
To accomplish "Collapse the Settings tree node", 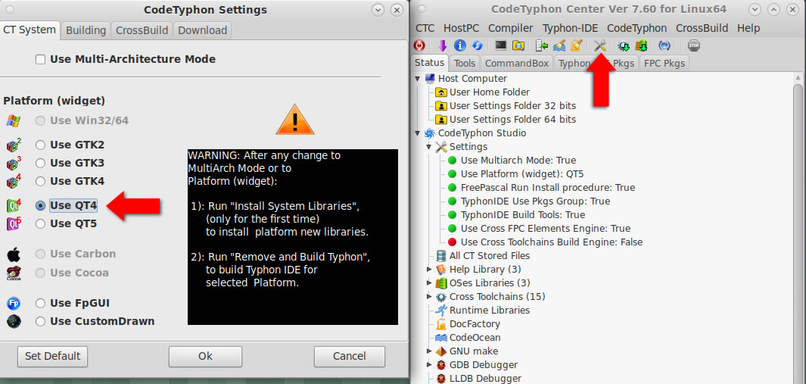I will coord(429,147).
